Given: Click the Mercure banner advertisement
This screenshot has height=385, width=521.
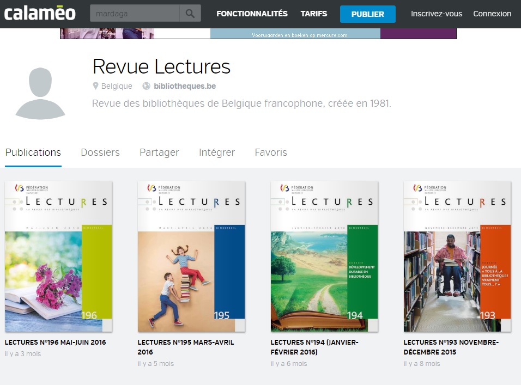Looking at the screenshot, I should pos(258,34).
